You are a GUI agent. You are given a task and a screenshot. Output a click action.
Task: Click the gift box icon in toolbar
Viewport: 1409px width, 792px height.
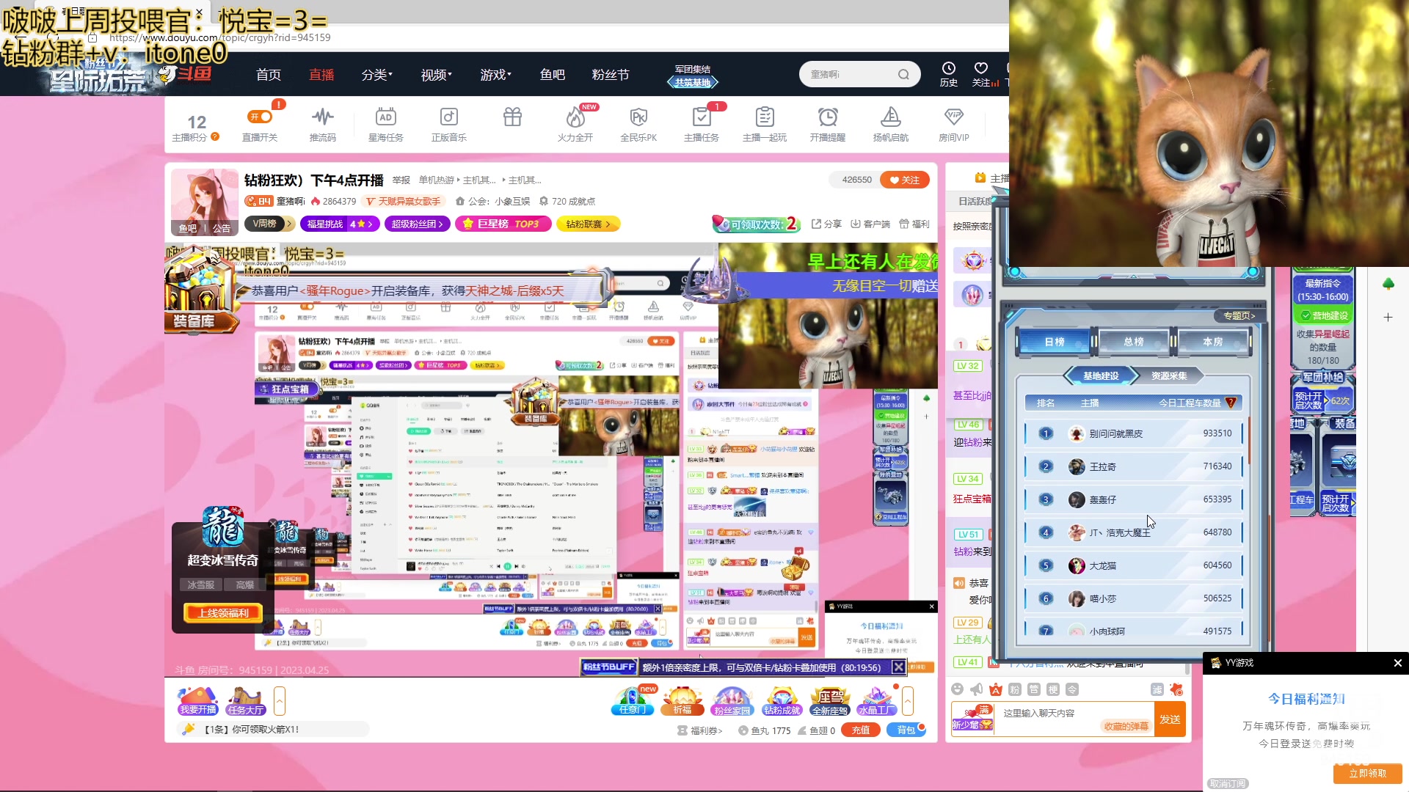pos(512,117)
